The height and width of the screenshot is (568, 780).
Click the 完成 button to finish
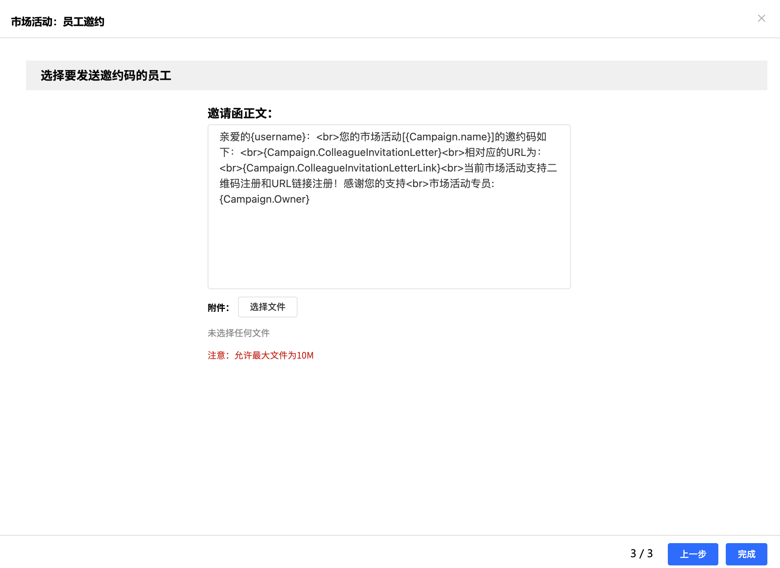(746, 554)
